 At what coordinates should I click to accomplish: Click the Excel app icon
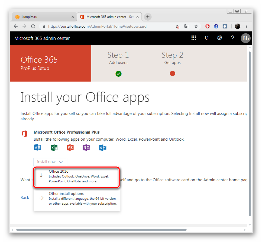coord(54,148)
